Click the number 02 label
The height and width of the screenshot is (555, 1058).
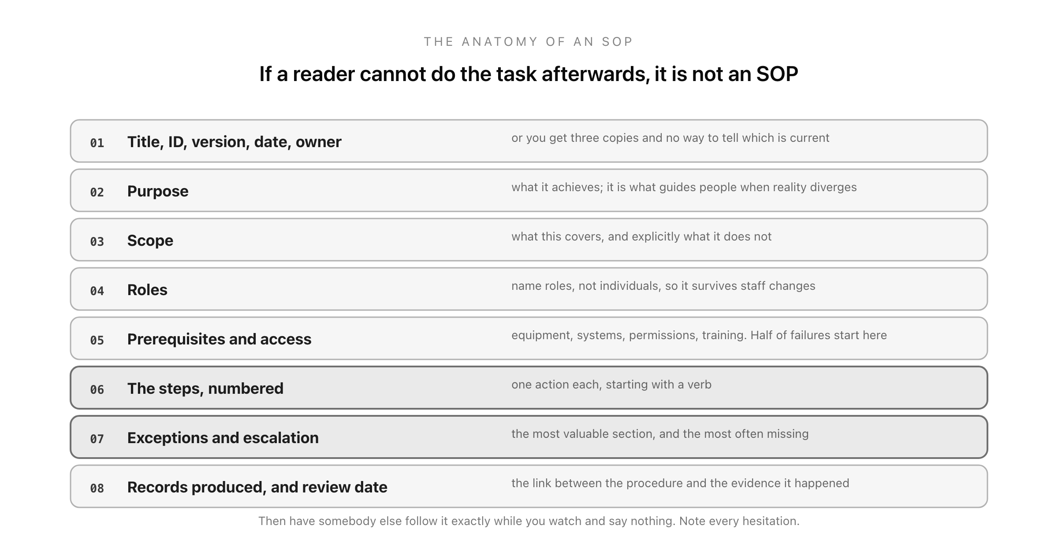(x=97, y=192)
